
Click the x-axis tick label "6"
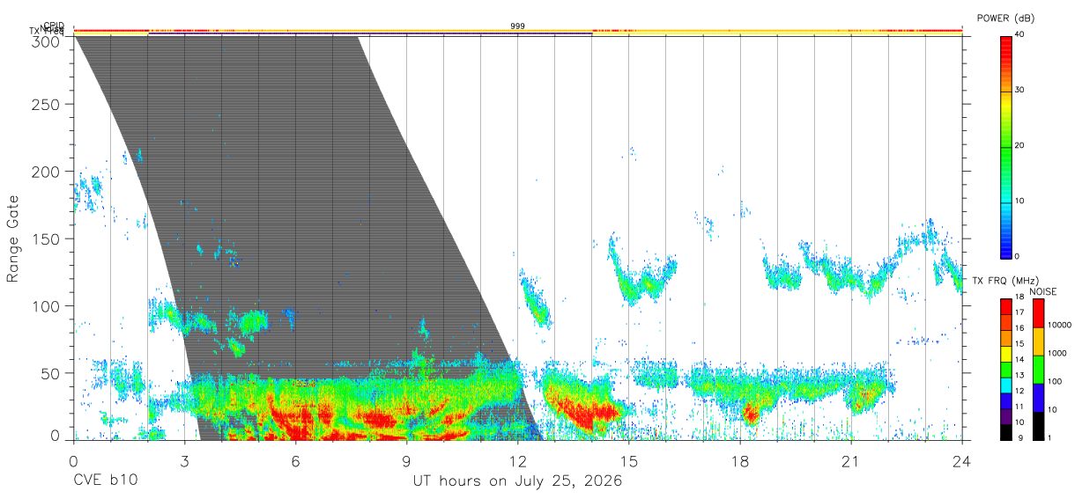(295, 460)
